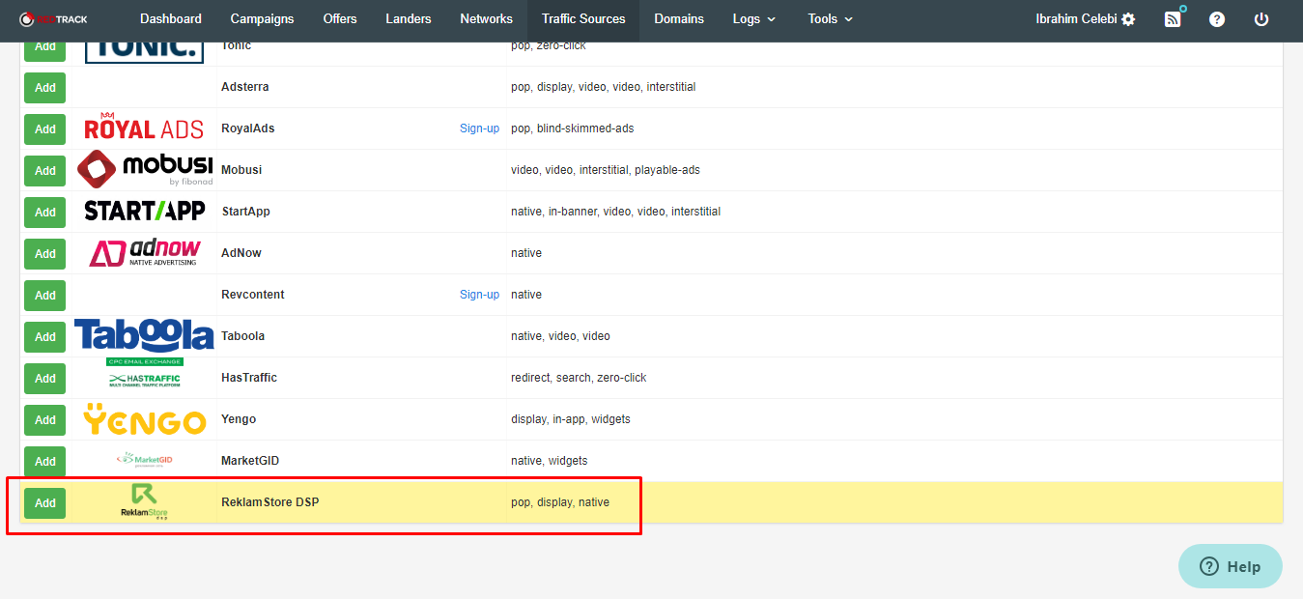Click 'display, in-app, widgets' text
The height and width of the screenshot is (599, 1303).
(571, 419)
